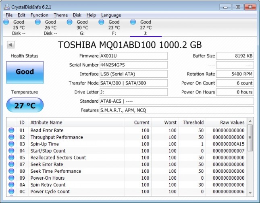Click the Rotation Rate field 5400 RPM

[x=235, y=74]
